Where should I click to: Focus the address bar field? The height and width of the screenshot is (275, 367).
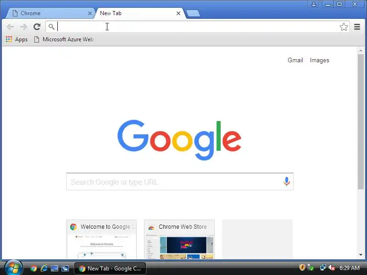coord(198,27)
